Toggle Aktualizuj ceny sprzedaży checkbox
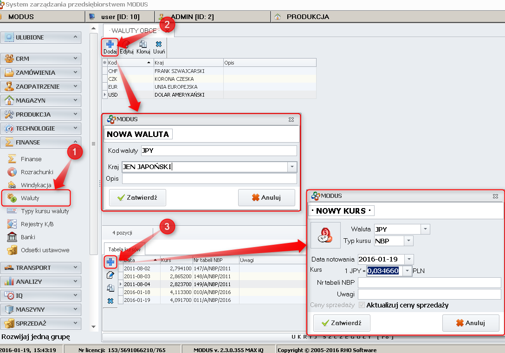 [362, 305]
